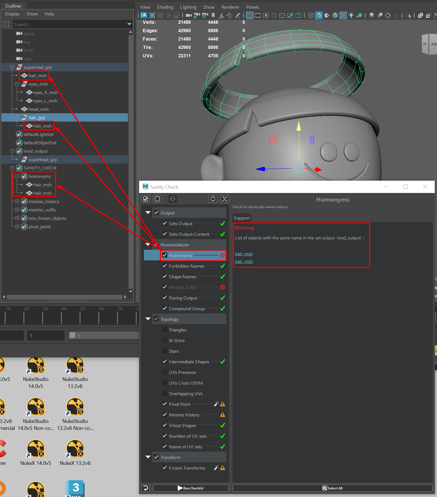Open NukeX 13.2v8 desktop shortcut
This screenshot has width=437, height=497.
(x=75, y=453)
